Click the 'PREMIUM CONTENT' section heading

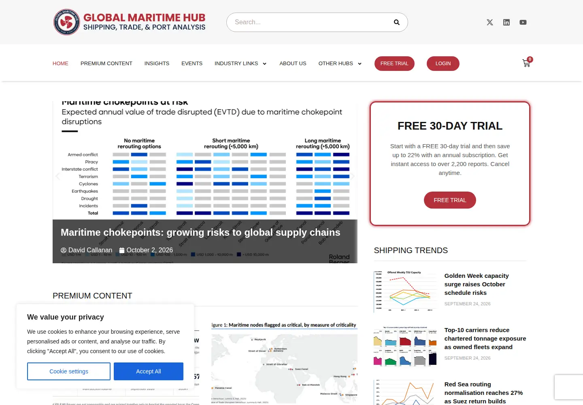point(92,296)
